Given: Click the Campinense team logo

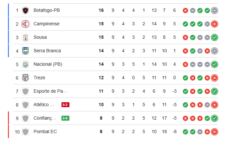Looking at the screenshot, I should [25, 24].
